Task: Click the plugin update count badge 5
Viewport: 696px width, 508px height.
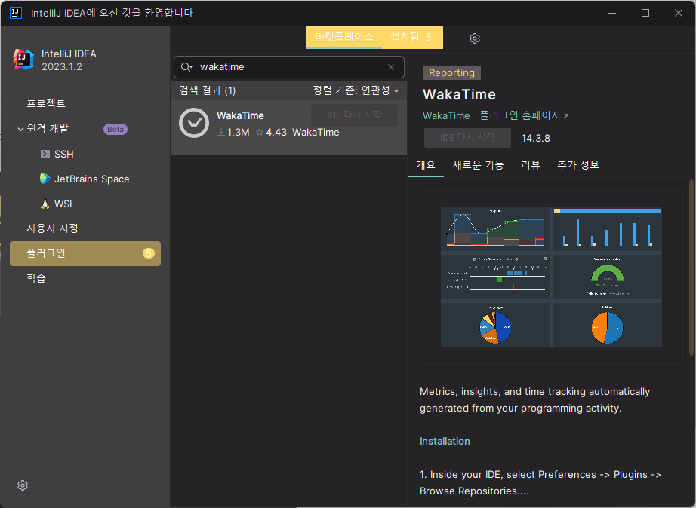Action: pos(148,253)
